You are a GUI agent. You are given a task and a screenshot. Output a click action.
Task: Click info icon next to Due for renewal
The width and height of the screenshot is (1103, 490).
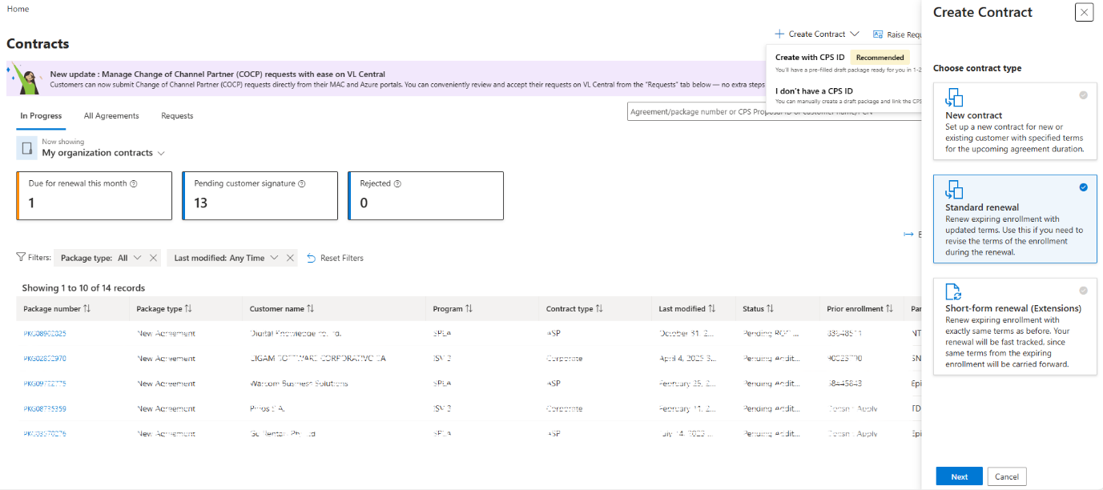pos(134,183)
